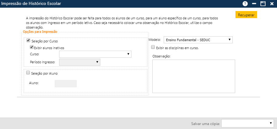Click the Opções para Impressão group heading
277x129 pixels.
click(40, 32)
